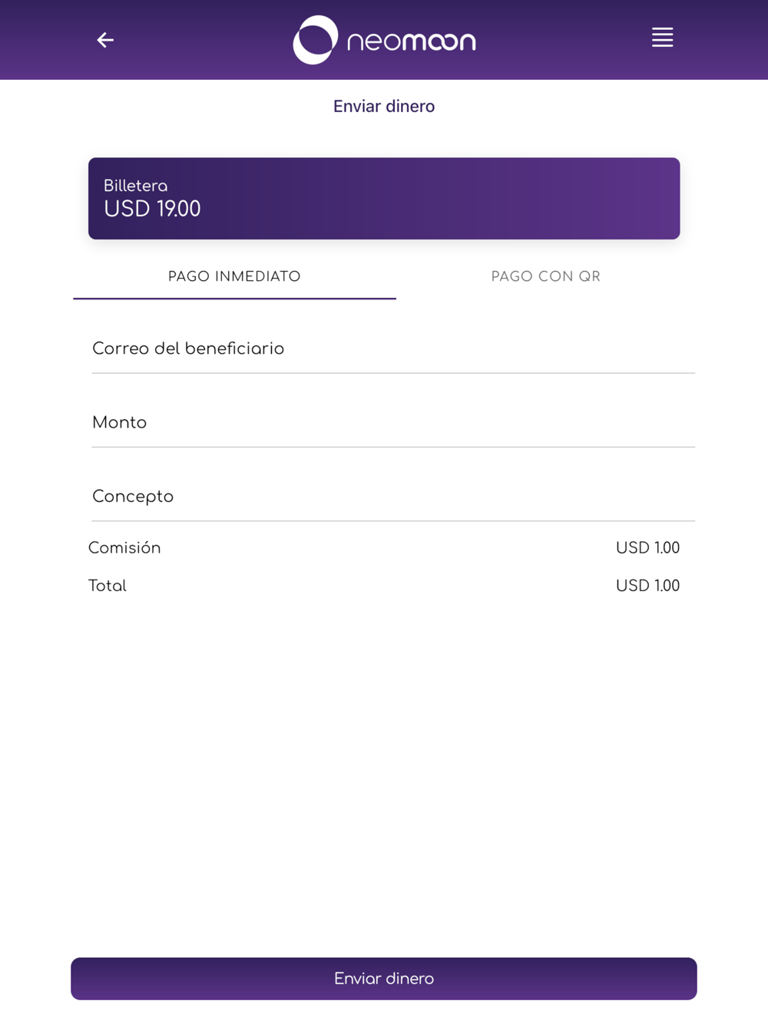Select the Concepto input field

point(393,497)
